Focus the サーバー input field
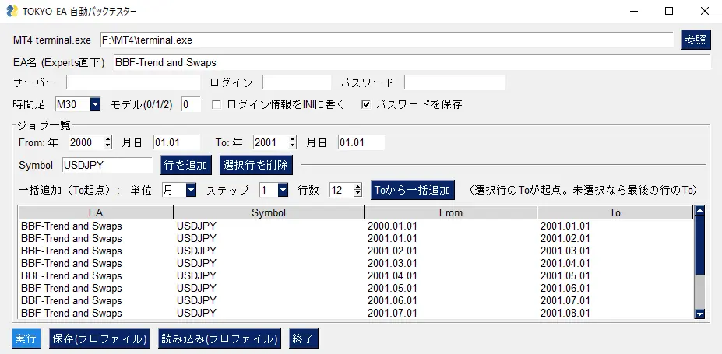 (133, 82)
